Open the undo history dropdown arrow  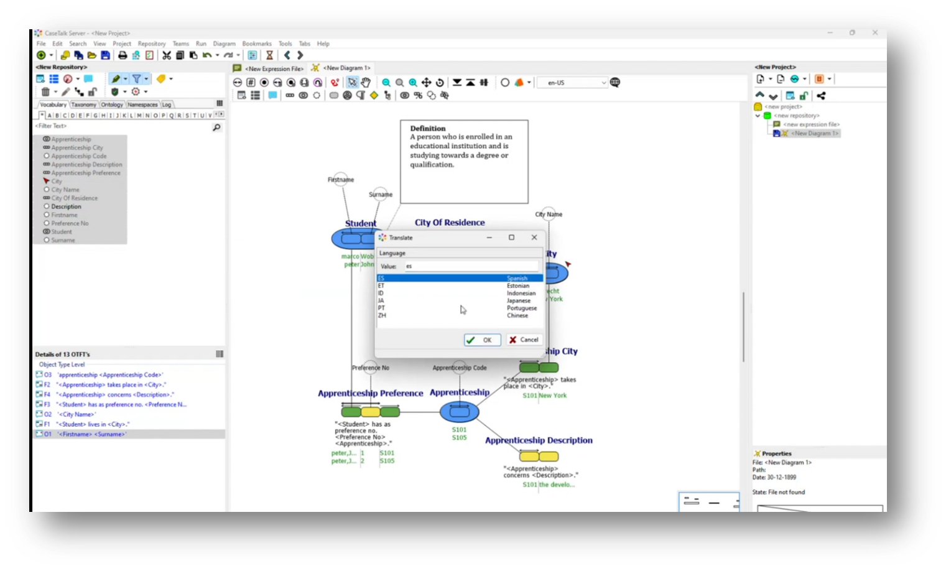click(x=217, y=55)
